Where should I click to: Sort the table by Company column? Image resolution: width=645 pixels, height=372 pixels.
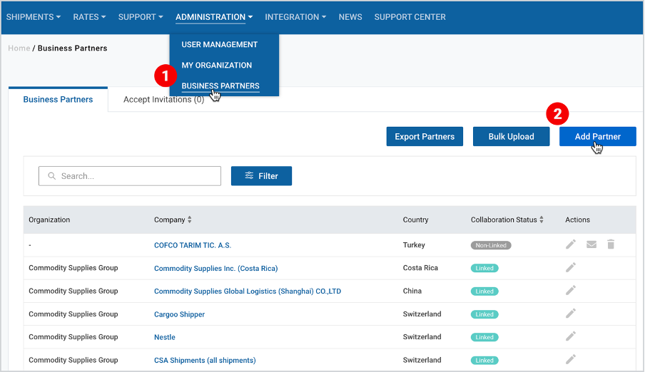click(x=190, y=219)
